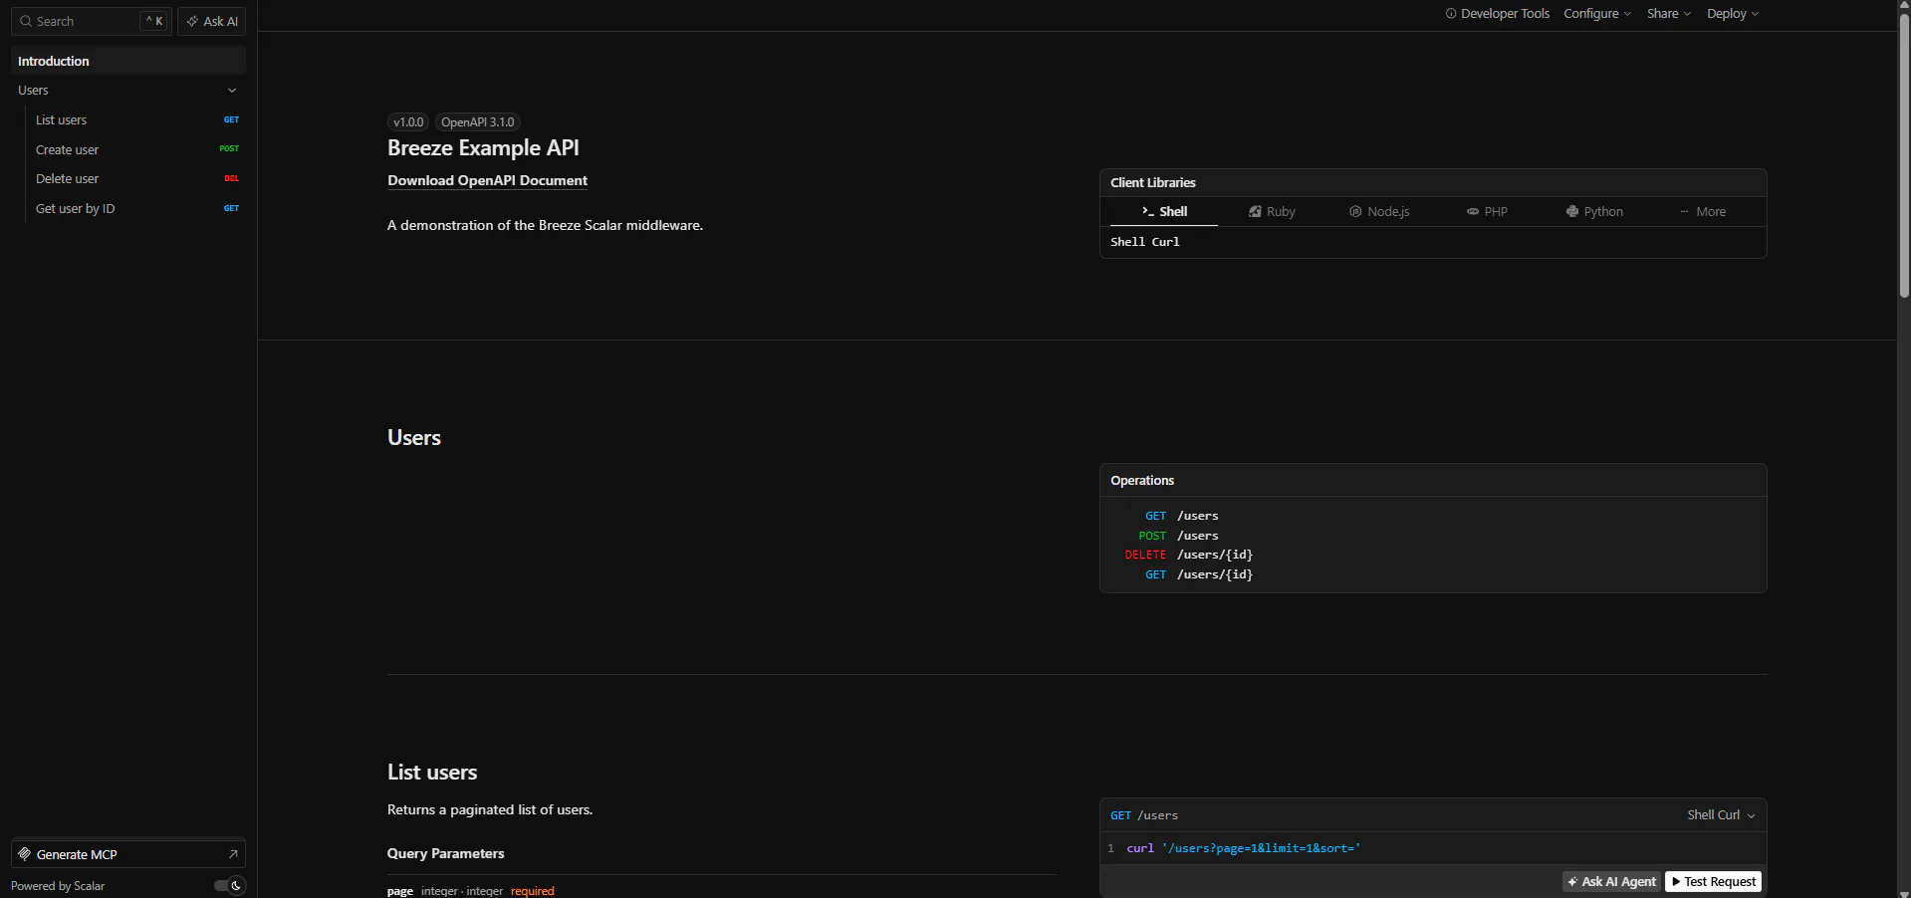Open More client libraries

click(x=1703, y=212)
